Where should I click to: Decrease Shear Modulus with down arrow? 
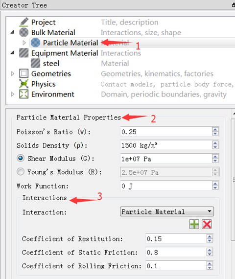tap(215, 161)
